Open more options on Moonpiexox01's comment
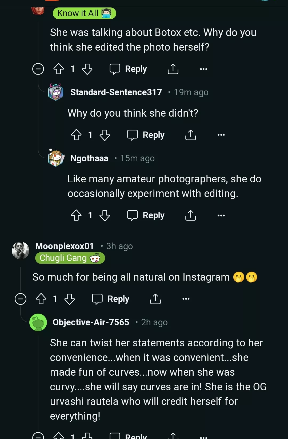 click(x=186, y=299)
